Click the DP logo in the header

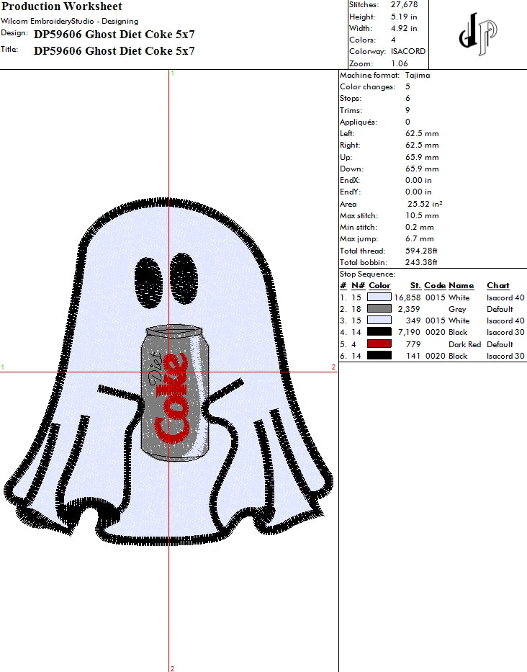(x=478, y=35)
